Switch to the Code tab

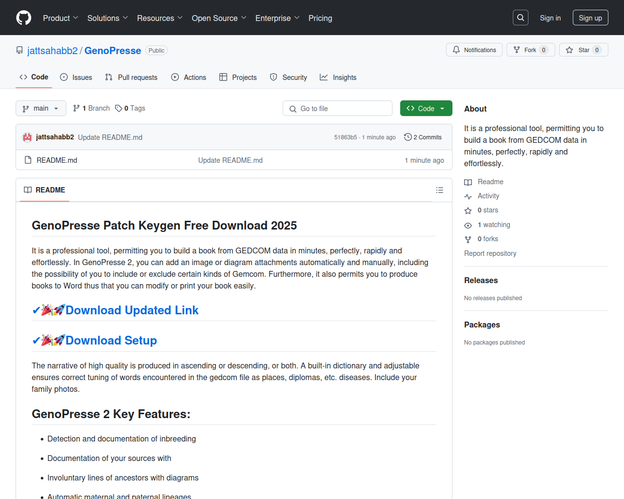(34, 77)
